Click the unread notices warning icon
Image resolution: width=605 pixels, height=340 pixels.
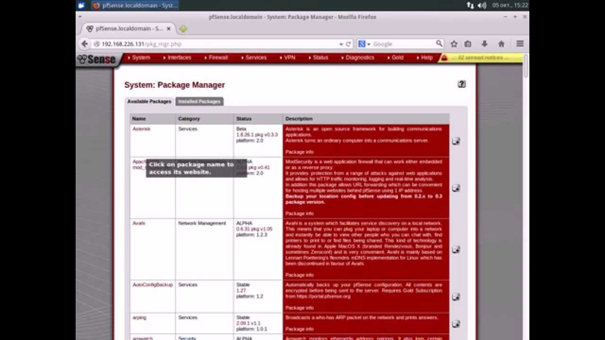tap(444, 58)
